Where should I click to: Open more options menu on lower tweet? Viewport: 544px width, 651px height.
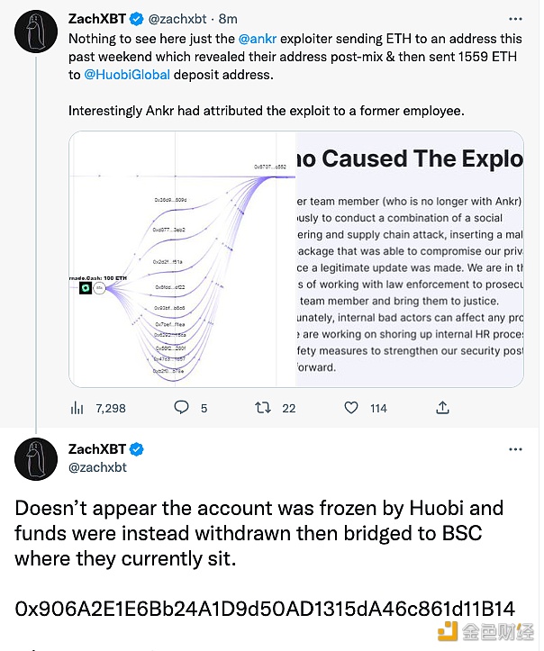click(515, 448)
